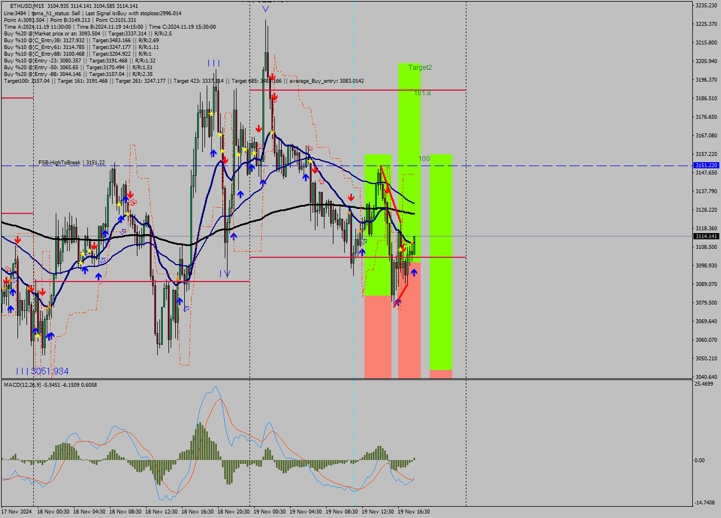This screenshot has width=721, height=518.
Task: Select the blue V marker above the chart high
Action: click(265, 9)
